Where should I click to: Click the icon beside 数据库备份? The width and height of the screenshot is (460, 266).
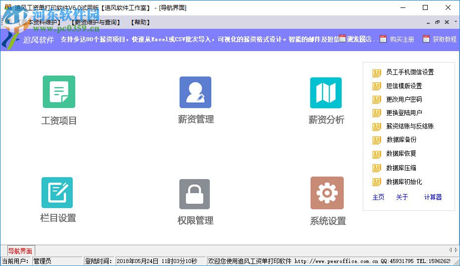pyautogui.click(x=377, y=140)
